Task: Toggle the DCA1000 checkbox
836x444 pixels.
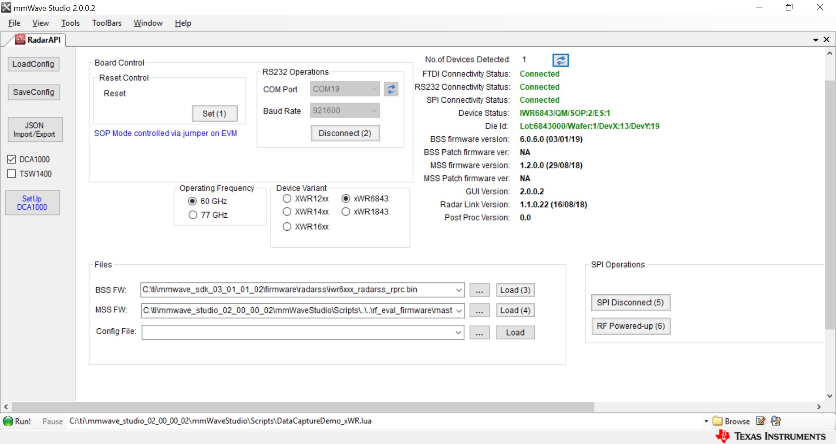Action: [12, 159]
